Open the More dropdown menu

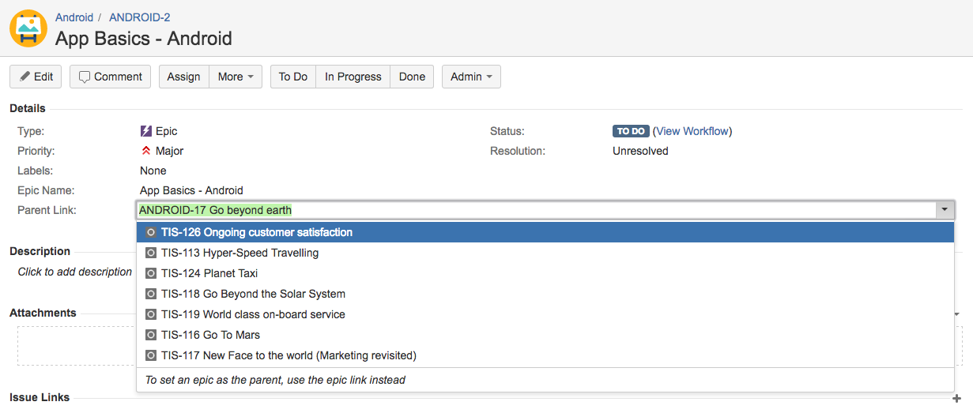pos(236,77)
